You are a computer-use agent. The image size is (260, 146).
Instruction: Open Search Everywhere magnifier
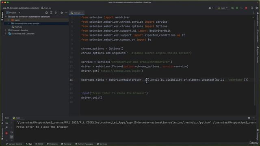point(252,8)
